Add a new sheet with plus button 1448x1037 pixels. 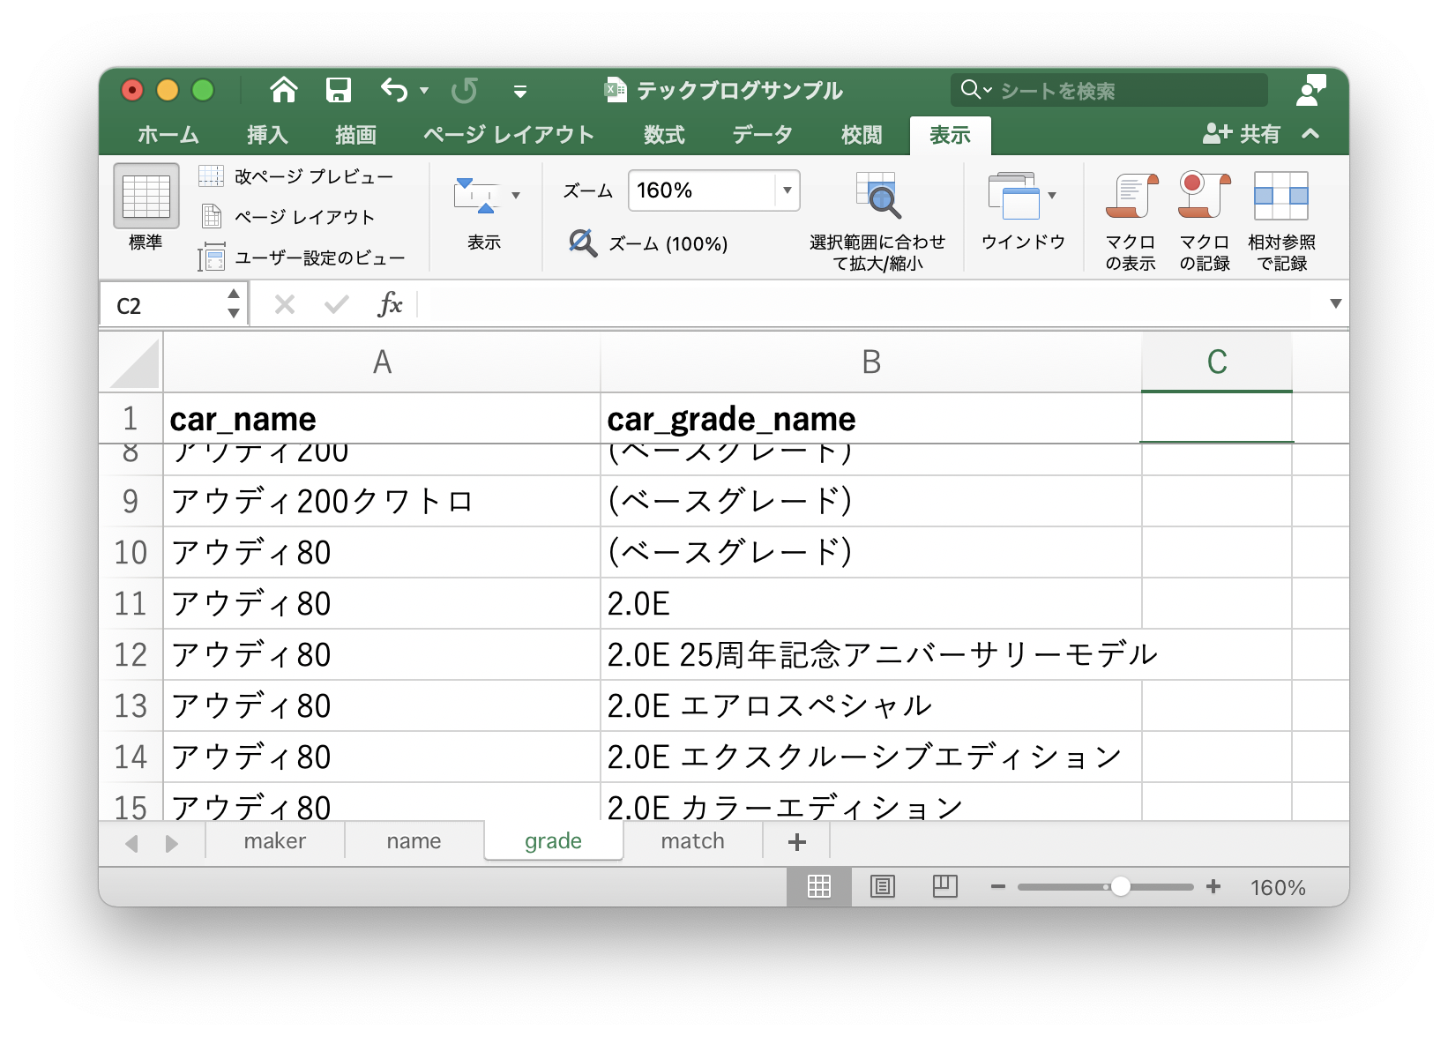(x=797, y=842)
